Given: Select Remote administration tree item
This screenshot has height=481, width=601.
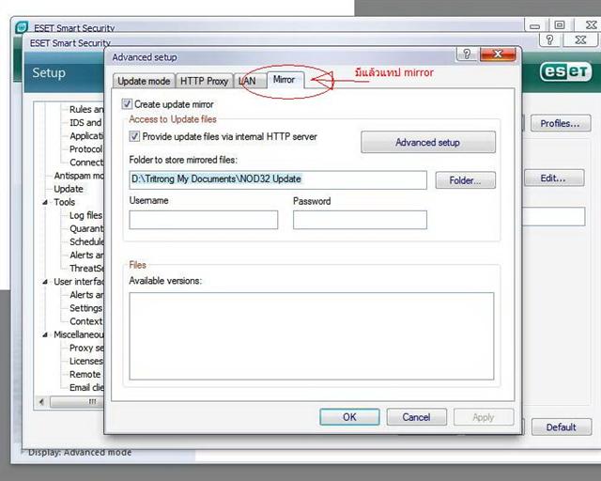Looking at the screenshot, I should click(x=85, y=374).
